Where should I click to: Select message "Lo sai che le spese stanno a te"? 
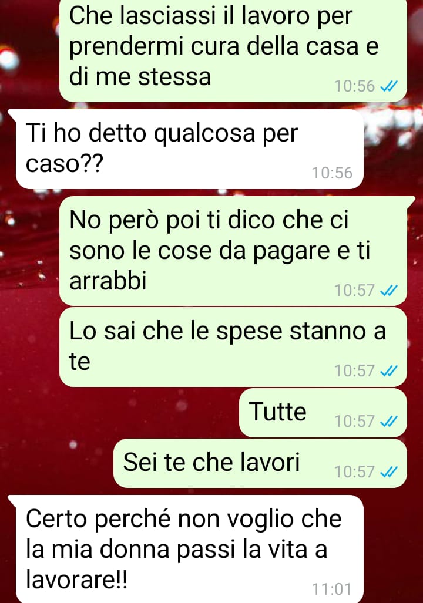click(x=233, y=347)
